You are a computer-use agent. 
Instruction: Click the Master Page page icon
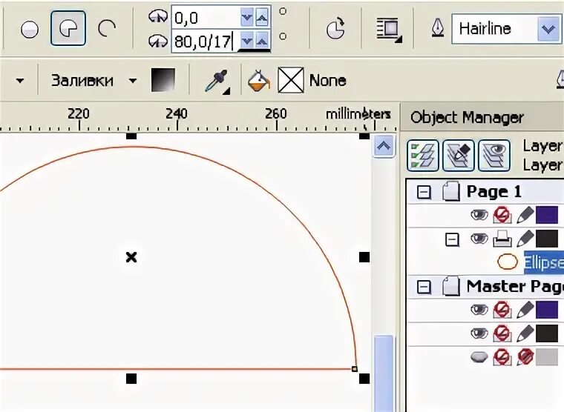(450, 286)
